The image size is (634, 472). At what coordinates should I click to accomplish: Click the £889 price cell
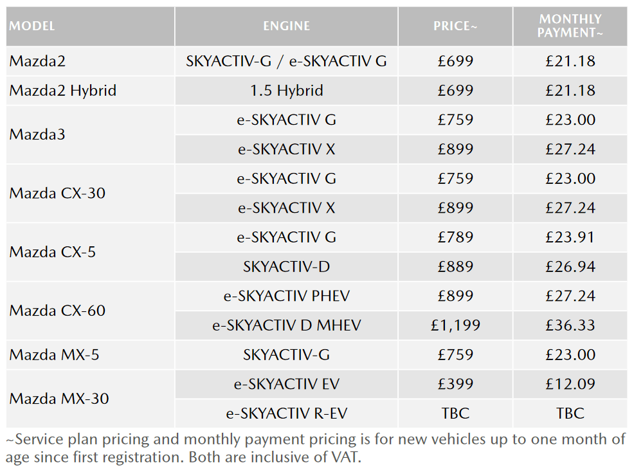(455, 267)
